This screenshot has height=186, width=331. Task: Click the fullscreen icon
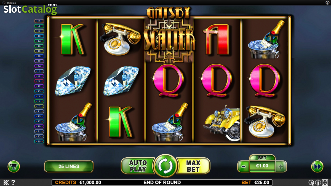pos(325,182)
